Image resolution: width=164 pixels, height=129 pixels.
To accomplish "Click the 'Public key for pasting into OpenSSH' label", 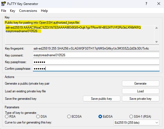I will (42, 23).
